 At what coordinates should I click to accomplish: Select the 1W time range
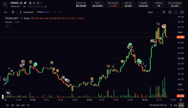[x=12, y=105]
